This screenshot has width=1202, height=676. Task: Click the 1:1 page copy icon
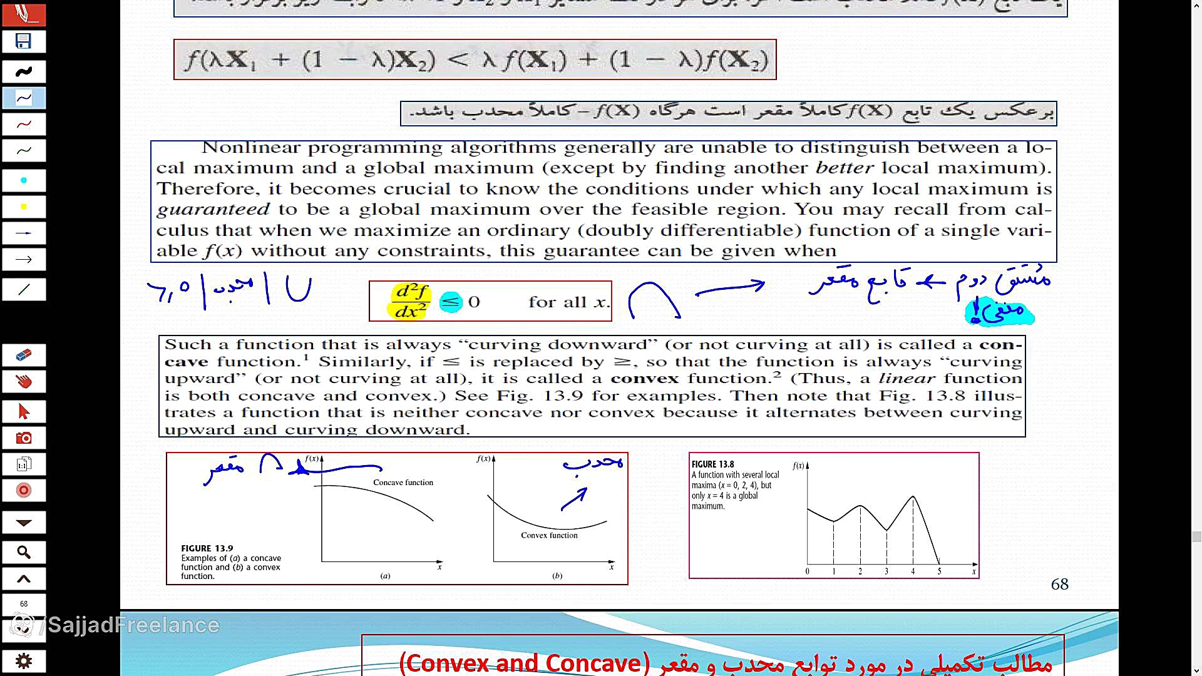tap(24, 464)
